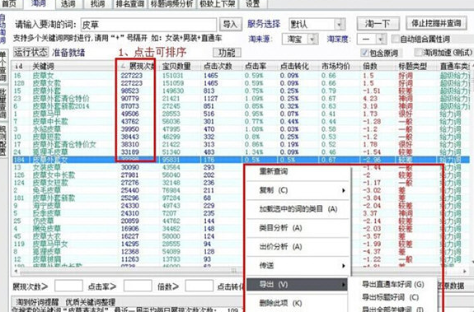Open the 传送 submenu
474x312 pixels.
coord(298,266)
